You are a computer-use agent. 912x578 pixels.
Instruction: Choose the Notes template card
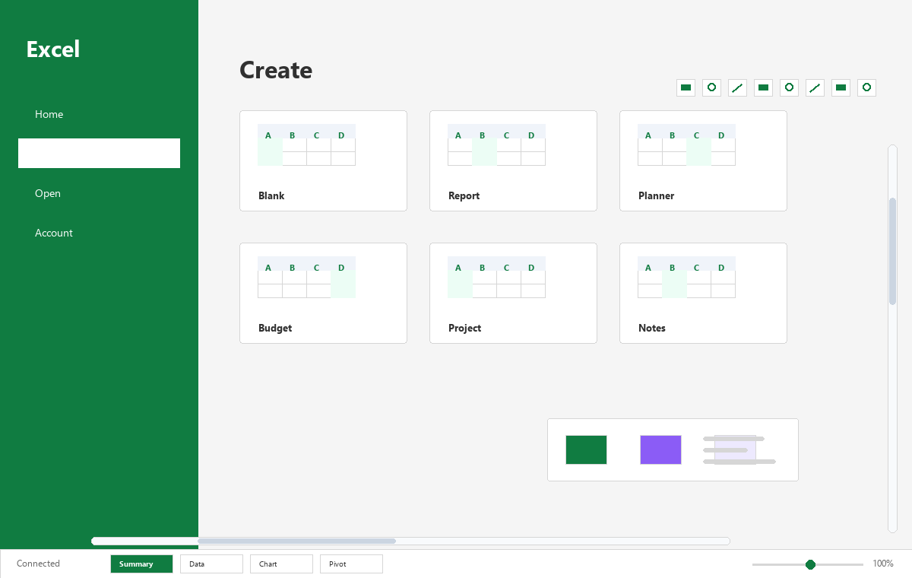pyautogui.click(x=703, y=293)
